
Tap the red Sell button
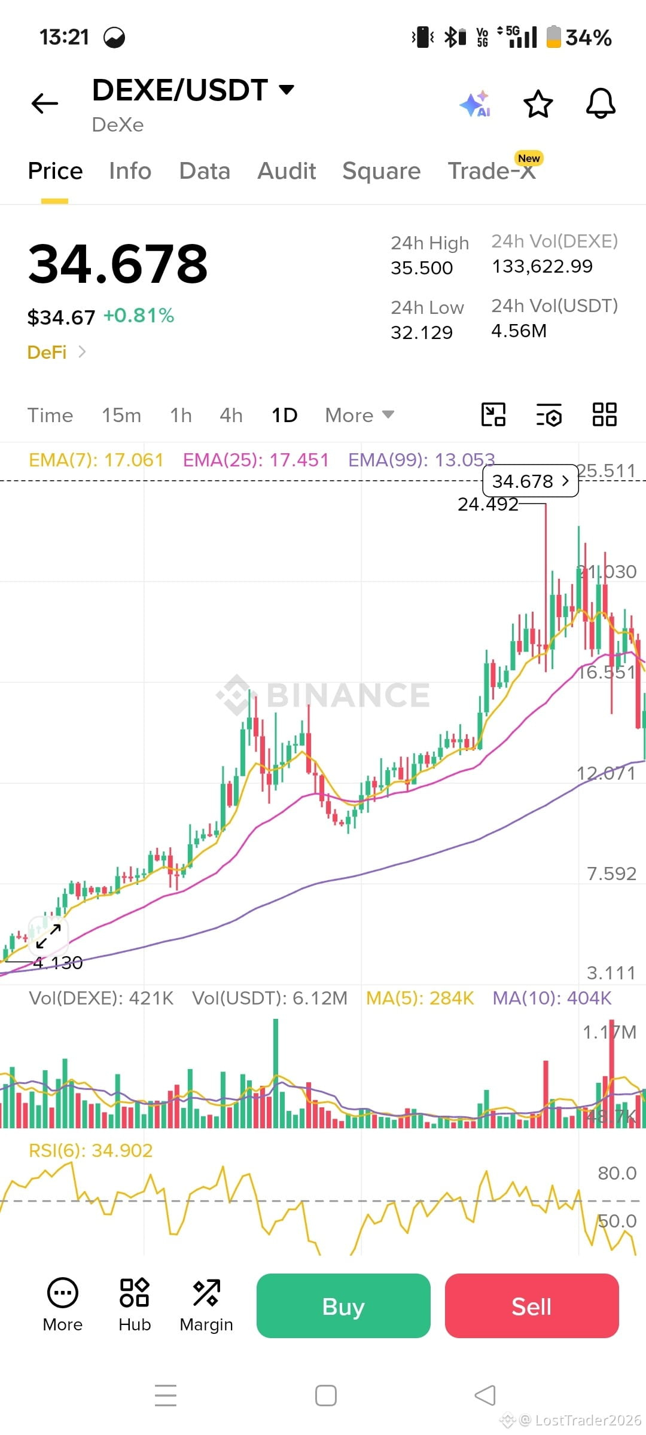coord(532,1306)
